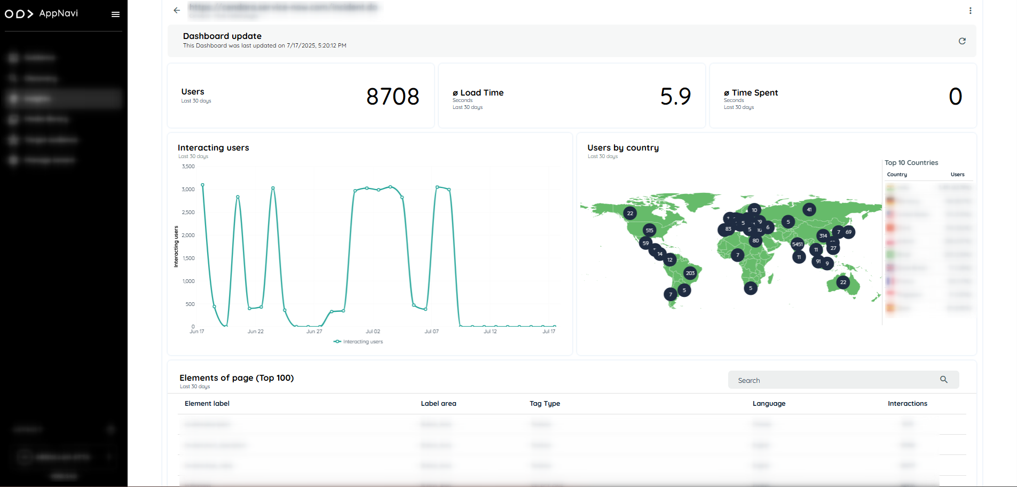Click the 8708 users count
Viewport: 1017px width, 487px height.
coord(393,97)
